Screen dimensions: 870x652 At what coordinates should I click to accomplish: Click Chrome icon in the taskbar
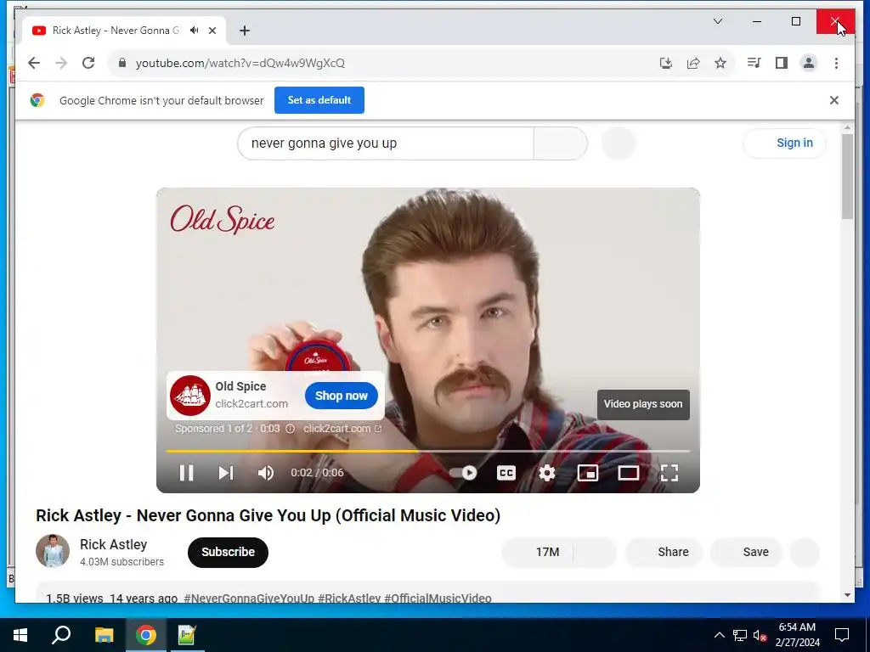[146, 635]
